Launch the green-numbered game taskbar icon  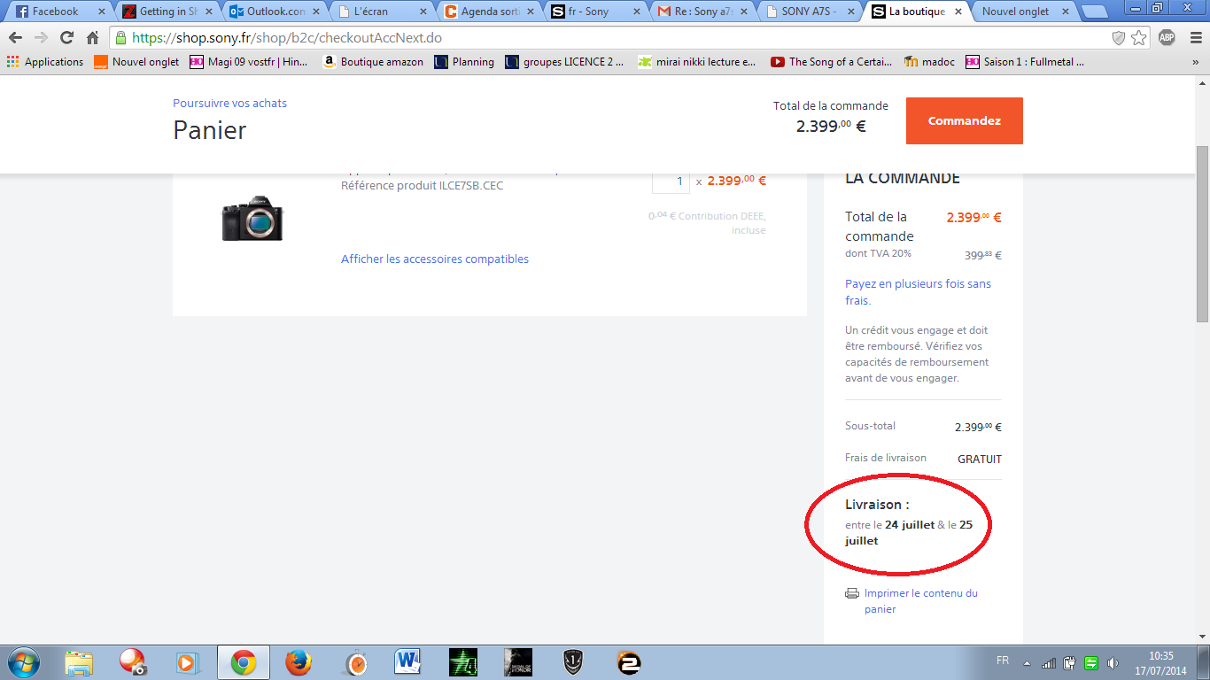click(463, 662)
